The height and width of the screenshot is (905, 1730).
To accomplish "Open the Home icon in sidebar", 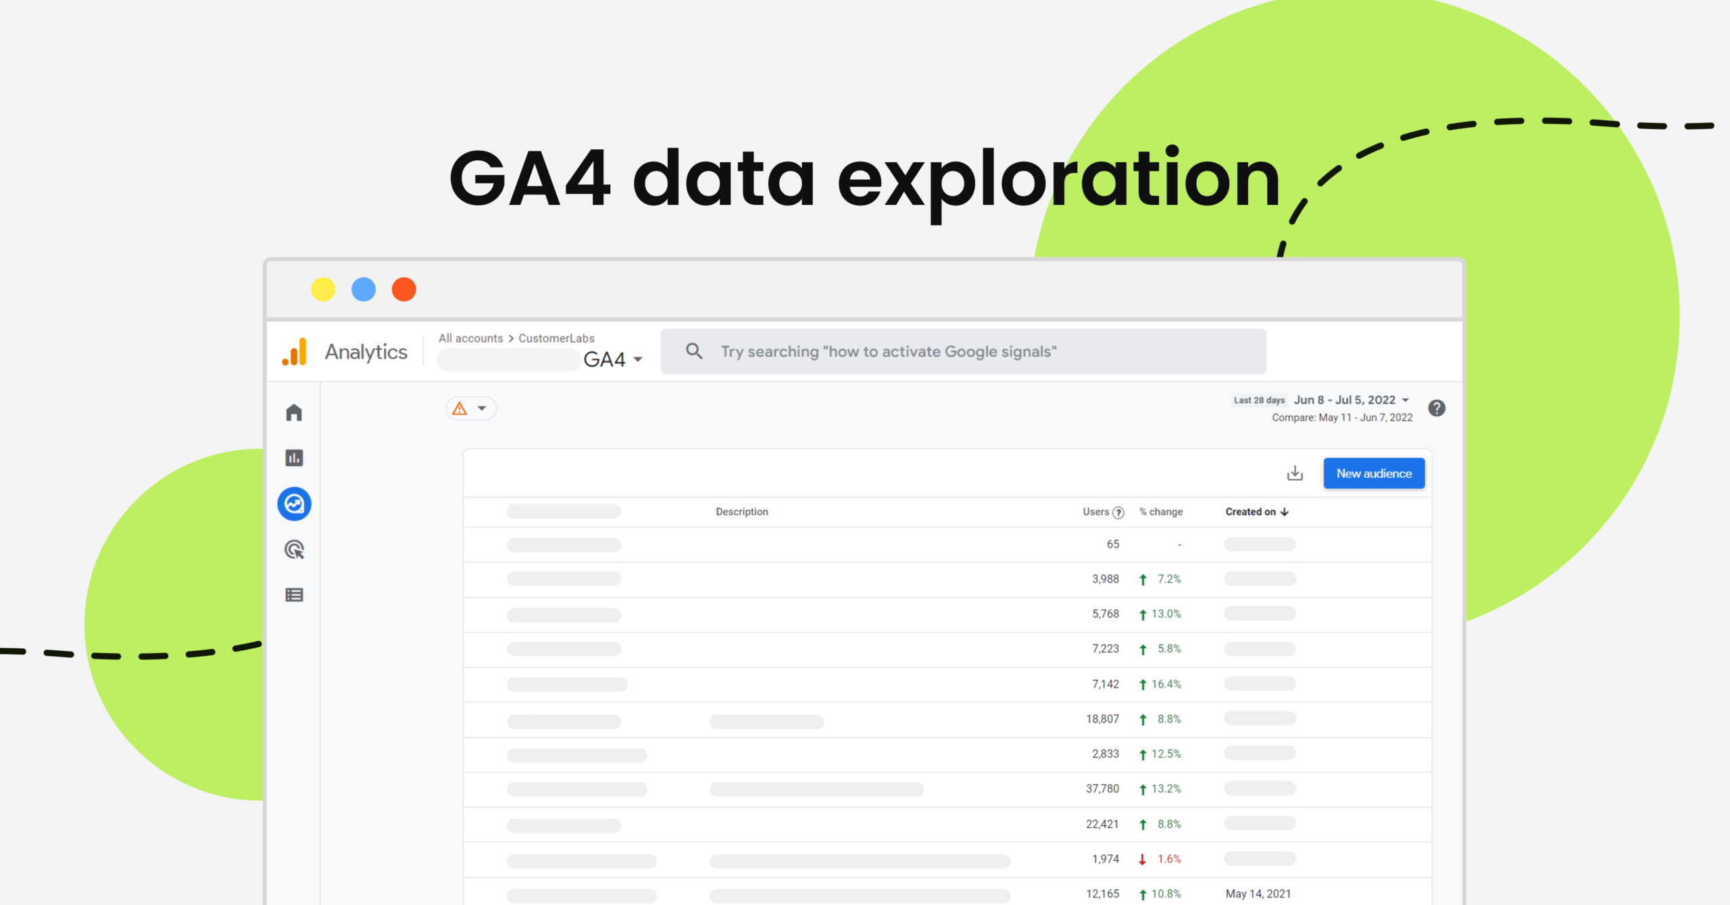I will coord(294,412).
